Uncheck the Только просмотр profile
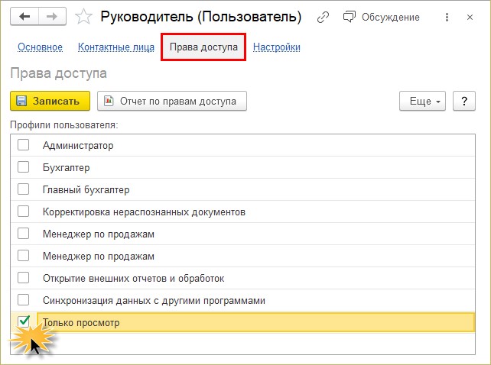The image size is (491, 365). click(x=24, y=321)
